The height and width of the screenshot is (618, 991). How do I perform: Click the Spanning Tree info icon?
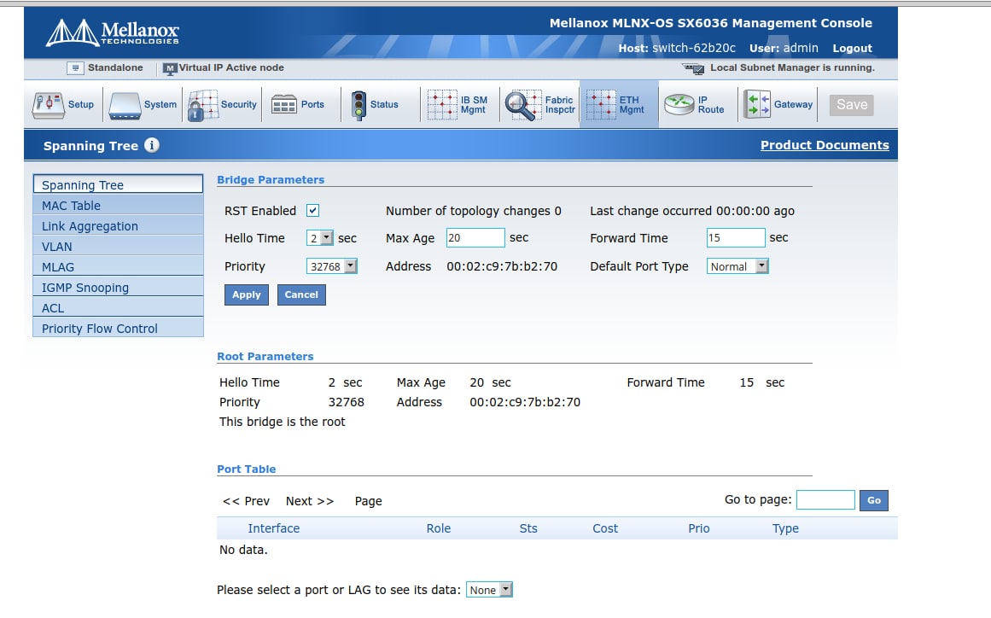(x=152, y=145)
